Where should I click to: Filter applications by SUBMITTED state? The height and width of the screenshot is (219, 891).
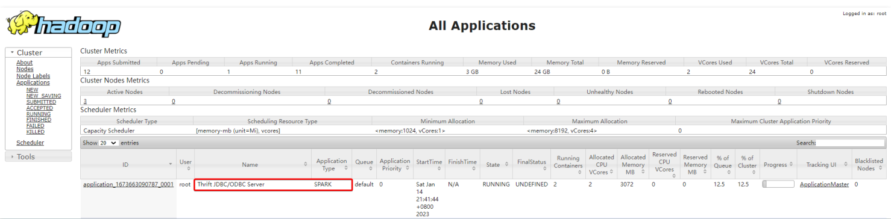[x=41, y=102]
